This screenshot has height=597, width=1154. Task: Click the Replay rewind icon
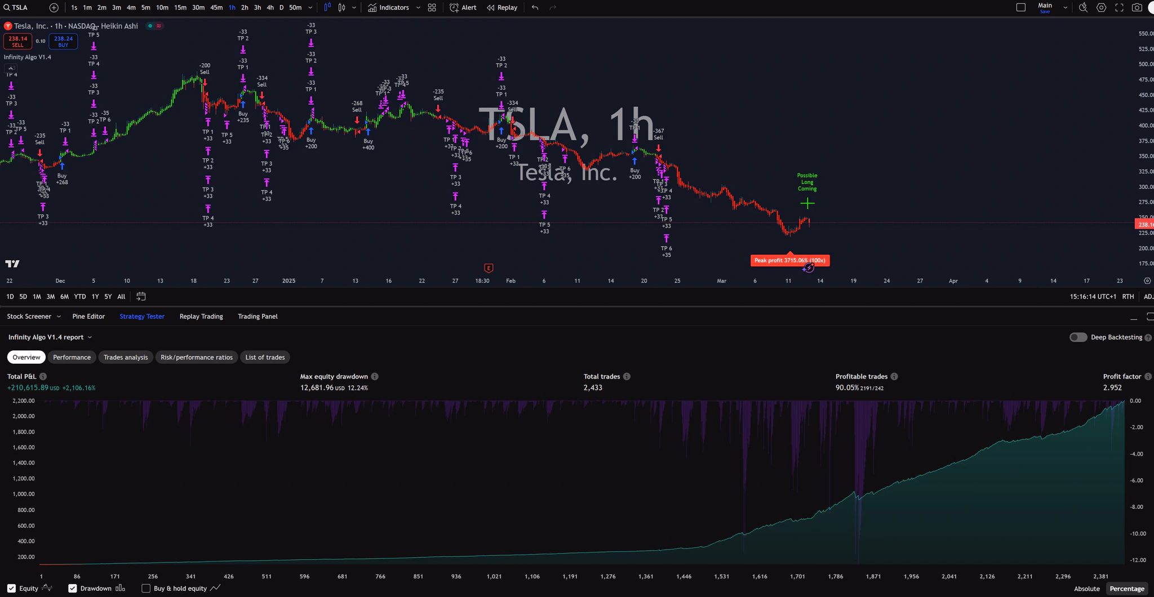pyautogui.click(x=490, y=7)
